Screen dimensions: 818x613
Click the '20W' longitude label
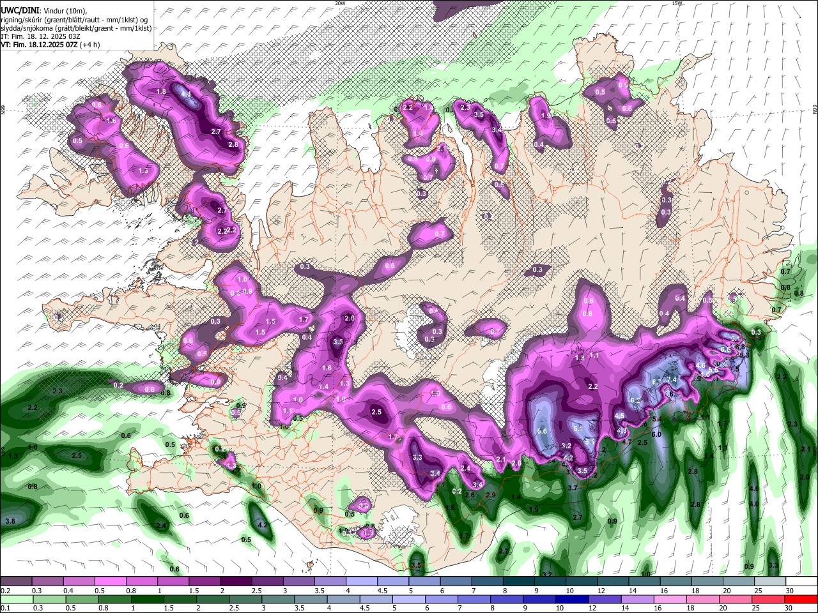click(x=340, y=3)
